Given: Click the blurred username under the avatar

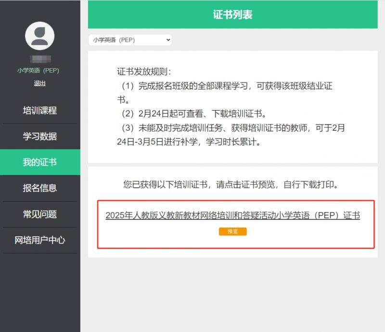Looking at the screenshot, I should (40, 59).
